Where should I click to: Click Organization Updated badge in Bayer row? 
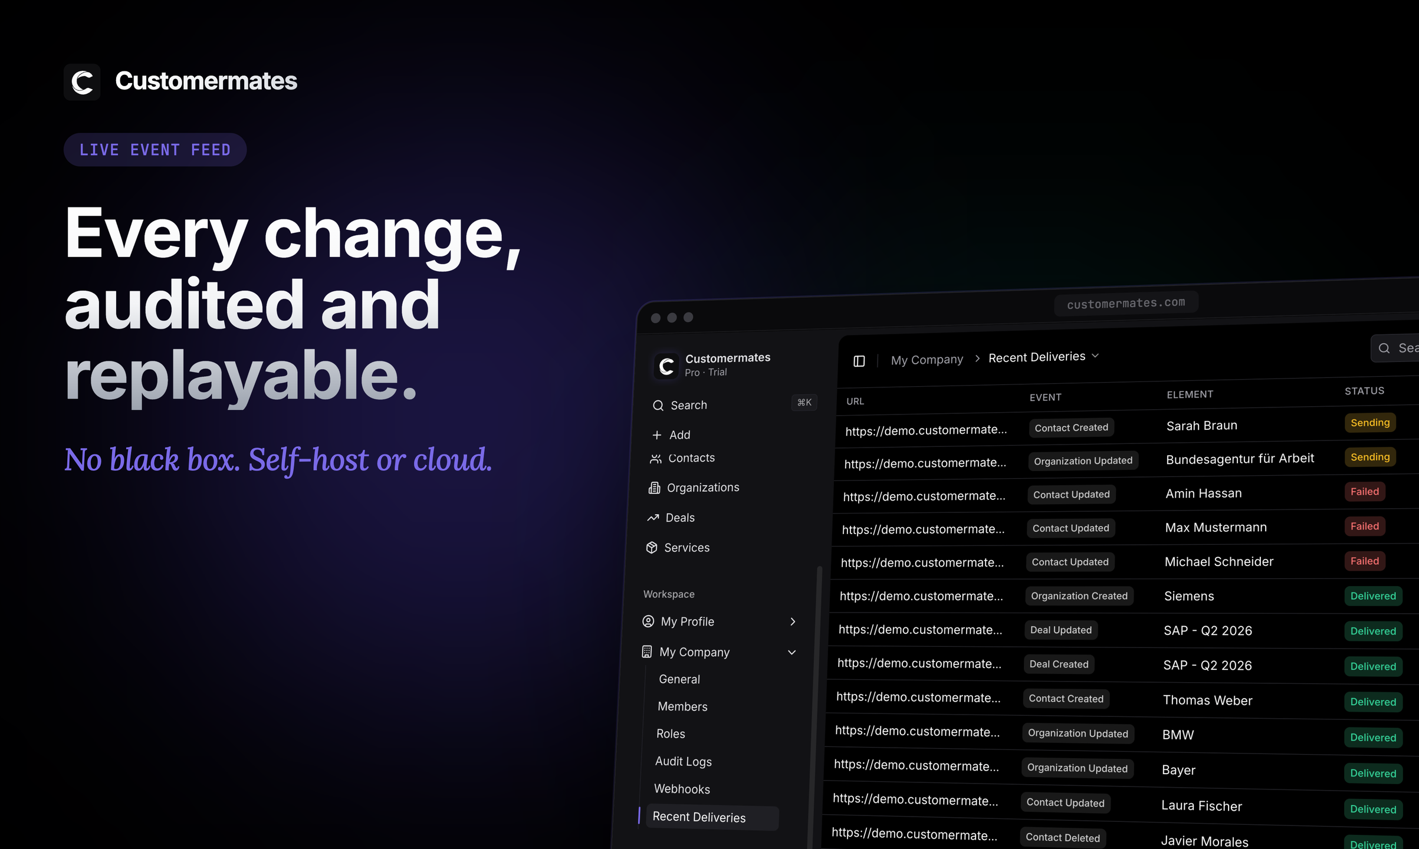click(x=1077, y=768)
